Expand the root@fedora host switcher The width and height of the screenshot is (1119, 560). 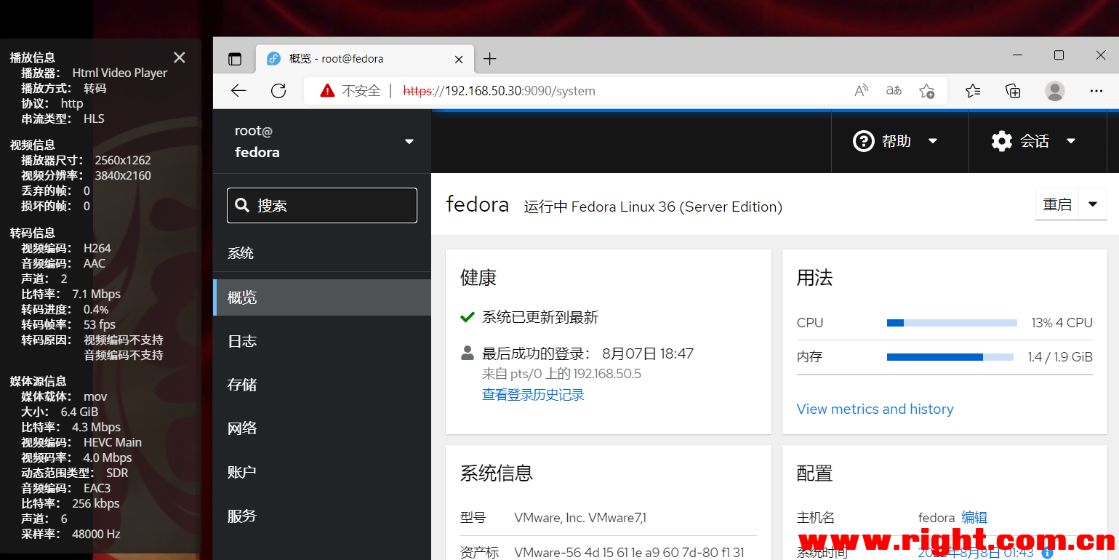(322, 141)
